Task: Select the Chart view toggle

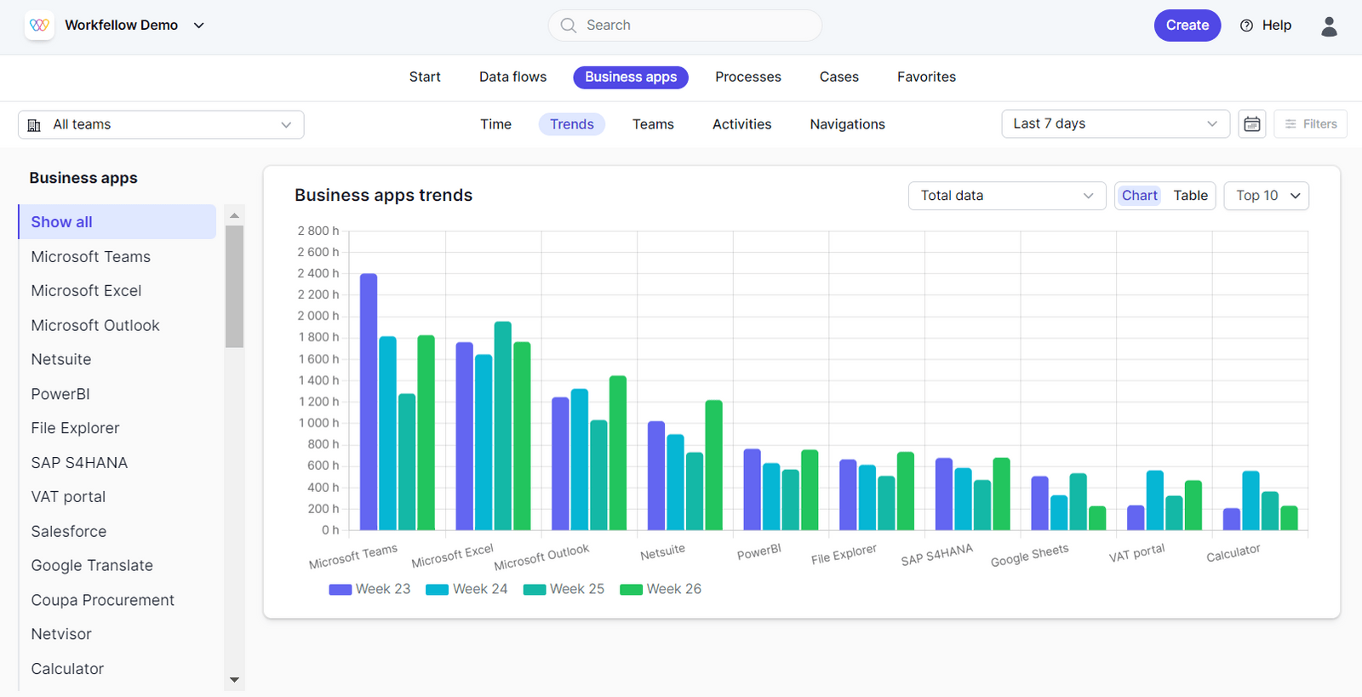Action: (1139, 196)
